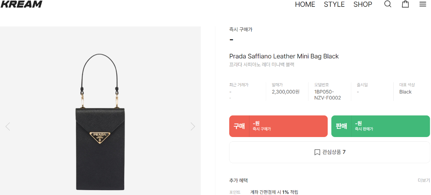
Task: Show previous product image arrow
Action: click(x=8, y=126)
